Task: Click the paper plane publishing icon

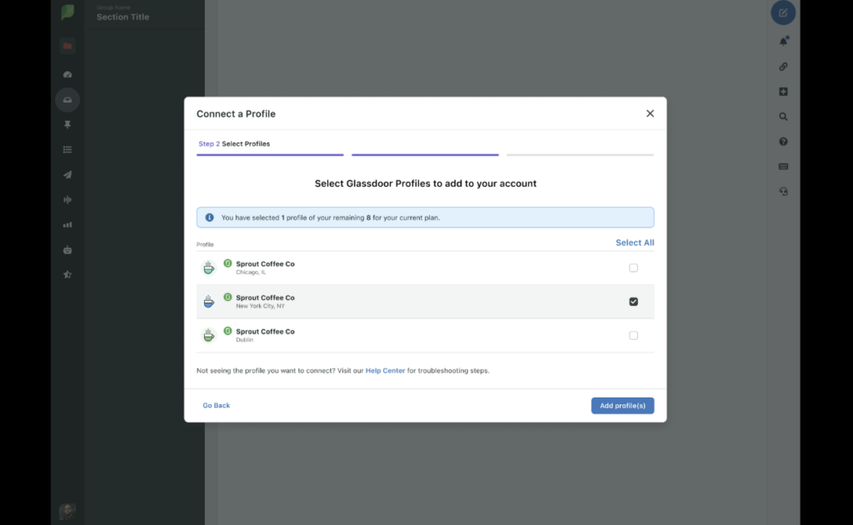Action: [x=67, y=175]
